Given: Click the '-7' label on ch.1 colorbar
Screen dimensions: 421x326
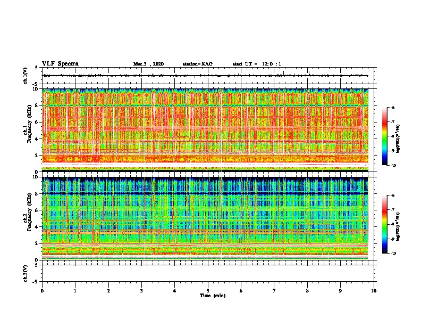Looking at the screenshot, I should point(392,122).
